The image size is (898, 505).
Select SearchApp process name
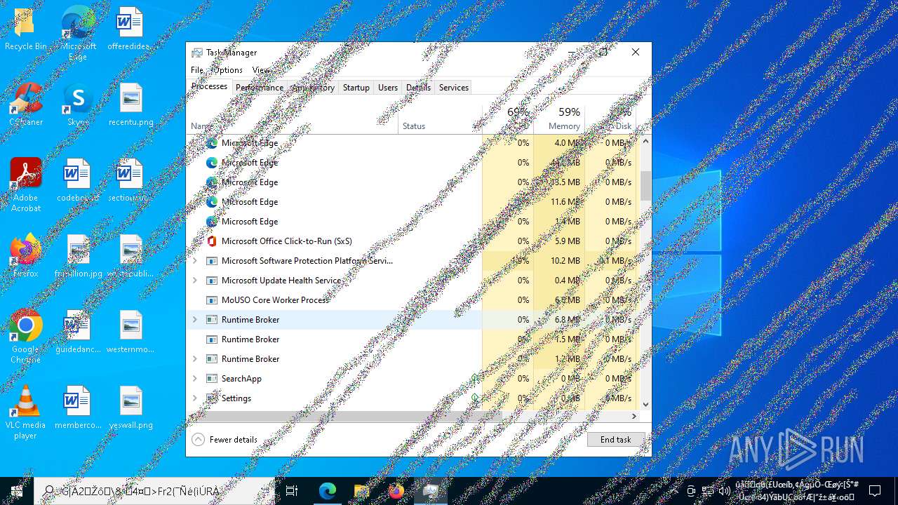tap(241, 379)
